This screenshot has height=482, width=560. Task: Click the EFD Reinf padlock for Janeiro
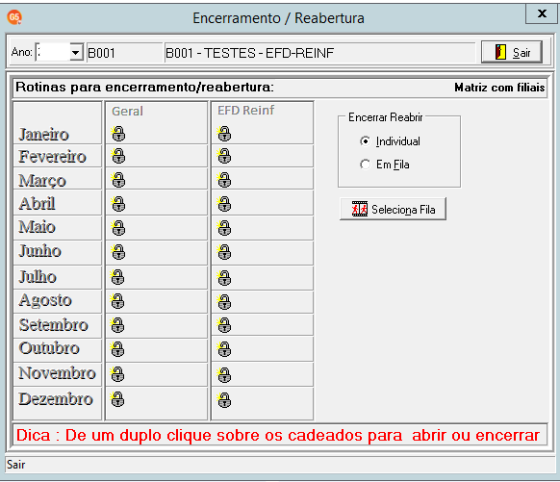(x=224, y=134)
